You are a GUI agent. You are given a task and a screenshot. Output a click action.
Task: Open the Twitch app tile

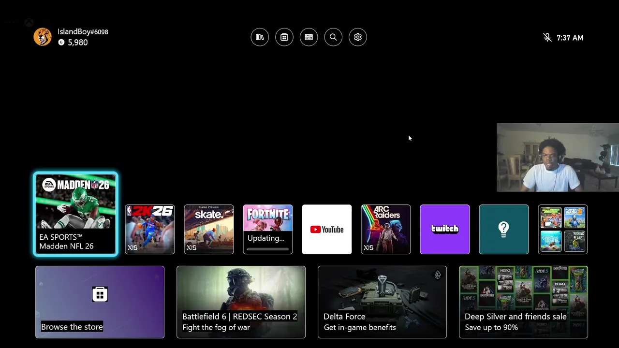click(445, 229)
